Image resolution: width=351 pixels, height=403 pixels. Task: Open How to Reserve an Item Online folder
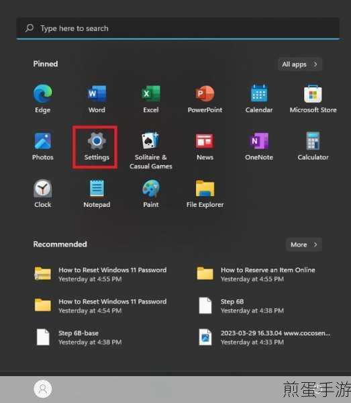(256, 274)
